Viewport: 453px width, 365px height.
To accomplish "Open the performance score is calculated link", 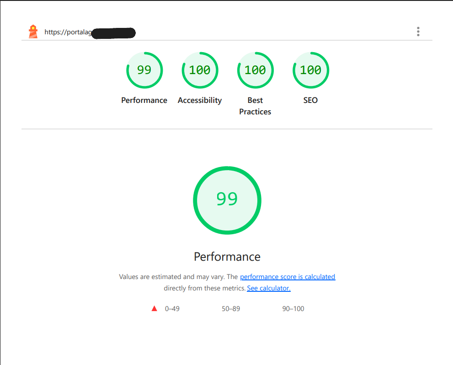I will (288, 277).
